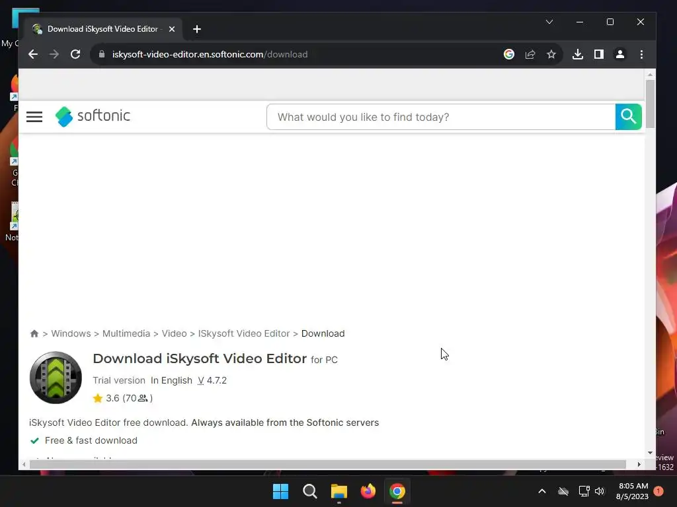Click the address bar URL
This screenshot has height=507, width=677.
click(x=210, y=54)
